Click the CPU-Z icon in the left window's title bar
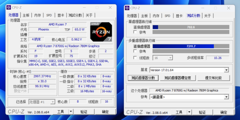This screenshot has height=120, width=240. click(x=9, y=7)
